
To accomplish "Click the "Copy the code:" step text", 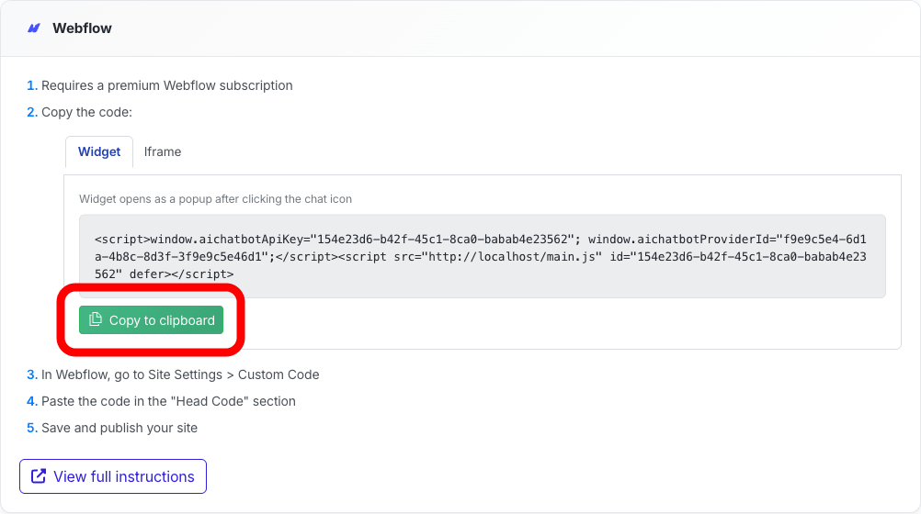I will pyautogui.click(x=87, y=112).
